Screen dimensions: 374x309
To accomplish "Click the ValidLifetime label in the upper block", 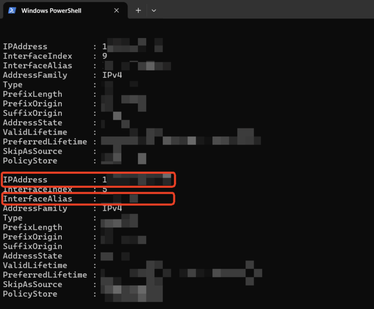I will [x=35, y=132].
